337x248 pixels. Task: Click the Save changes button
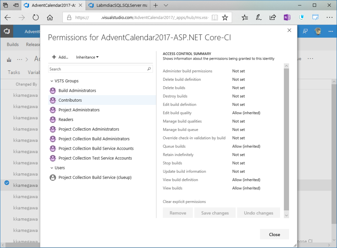coord(215,213)
